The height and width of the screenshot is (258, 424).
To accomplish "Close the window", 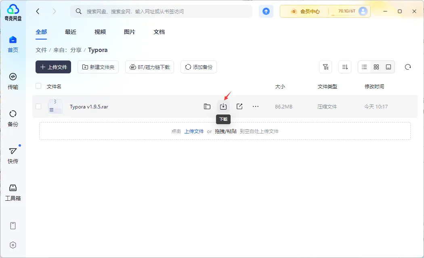I will tap(414, 11).
